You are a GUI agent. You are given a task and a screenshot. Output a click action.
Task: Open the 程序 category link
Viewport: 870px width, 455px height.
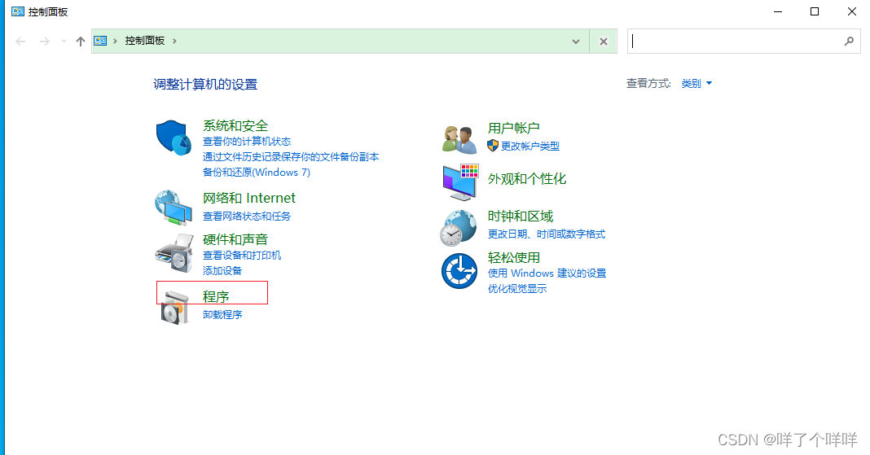pyautogui.click(x=216, y=297)
